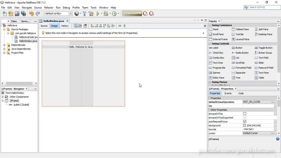Expand Other Components in Navigator

pos(3,97)
